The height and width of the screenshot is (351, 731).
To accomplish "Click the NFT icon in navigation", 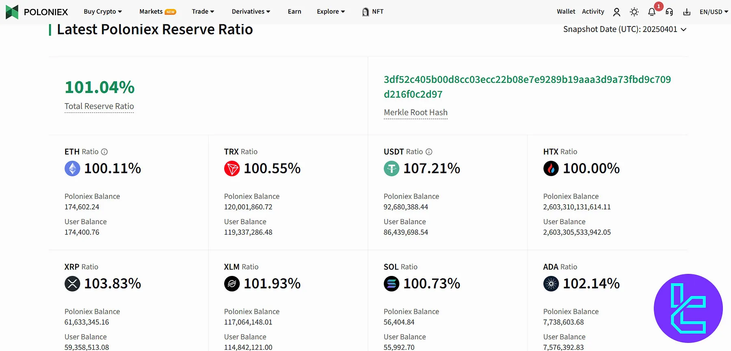I will 365,12.
